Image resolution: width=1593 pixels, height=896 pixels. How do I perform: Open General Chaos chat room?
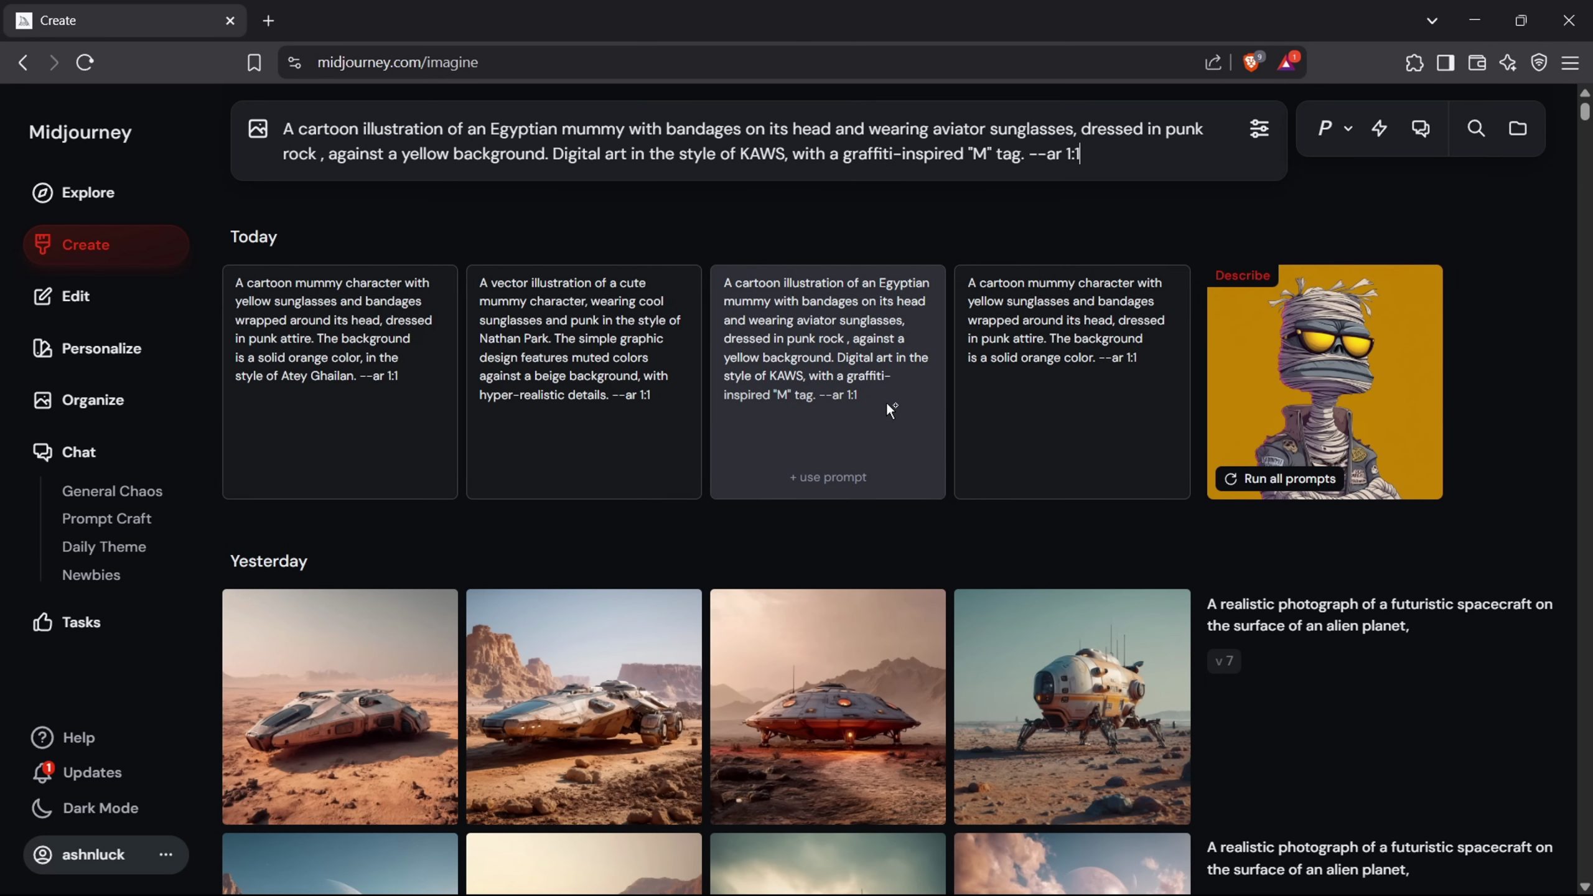tap(112, 491)
